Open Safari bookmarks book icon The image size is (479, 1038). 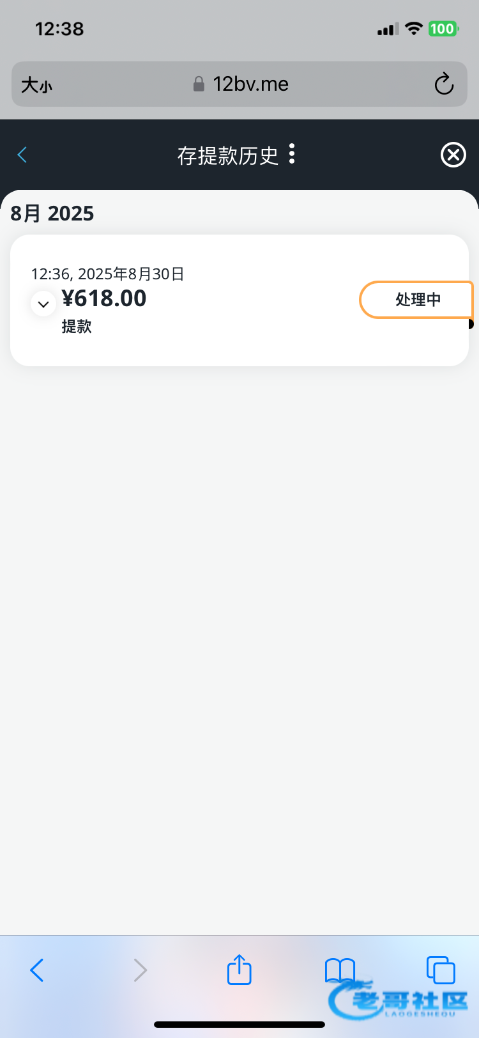pos(340,970)
